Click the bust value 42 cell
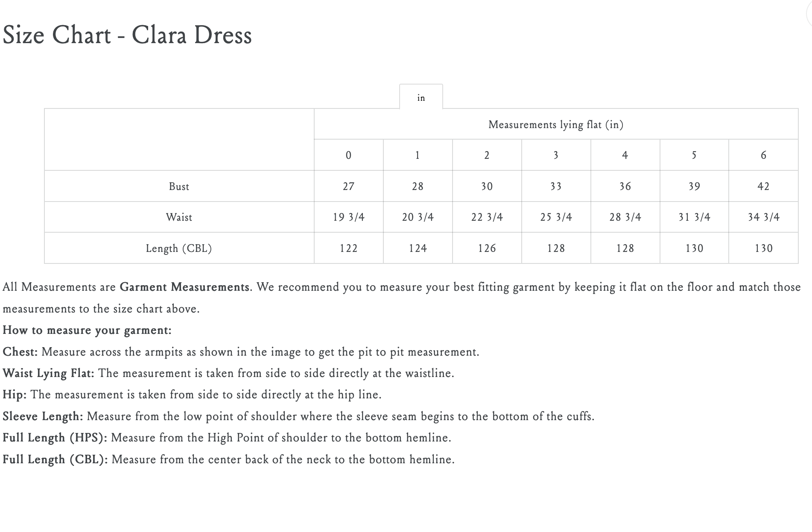This screenshot has height=532, width=812. (763, 187)
